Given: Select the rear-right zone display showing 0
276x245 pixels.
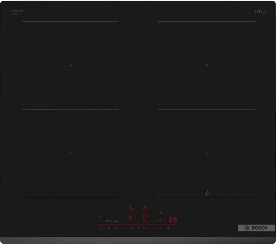Looking at the screenshot, I should pyautogui.click(x=145, y=208).
